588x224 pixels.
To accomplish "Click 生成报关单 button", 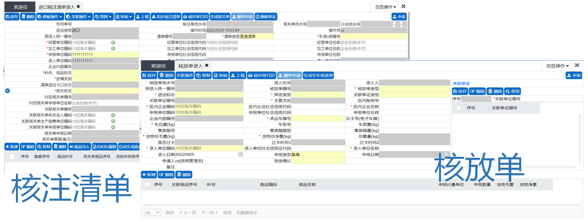I will (220, 16).
